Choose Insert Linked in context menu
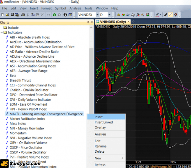The image size is (191, 168). coord(106,122)
